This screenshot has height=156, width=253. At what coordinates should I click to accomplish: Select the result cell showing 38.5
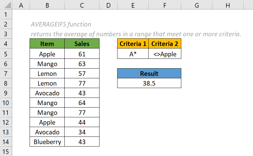[149, 83]
